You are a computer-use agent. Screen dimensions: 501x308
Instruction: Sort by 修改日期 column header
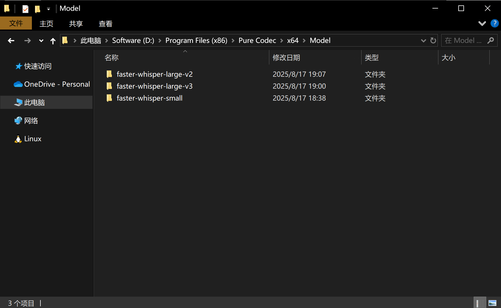(286, 58)
